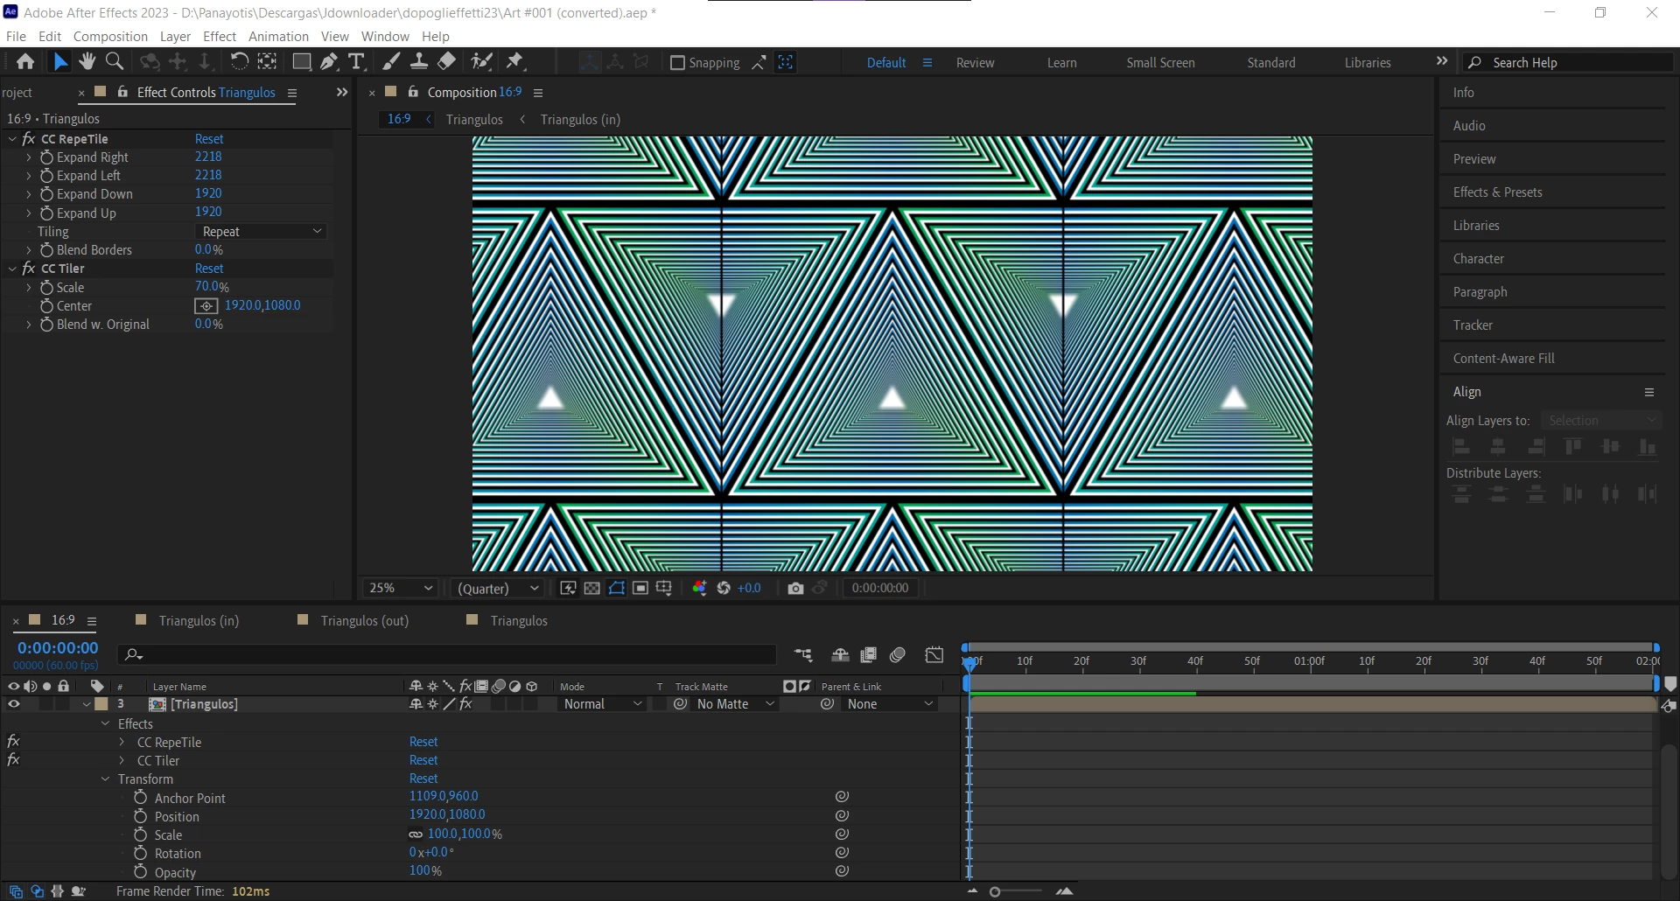The width and height of the screenshot is (1680, 901).
Task: Open the Quarter resolution dropdown
Action: [498, 589]
